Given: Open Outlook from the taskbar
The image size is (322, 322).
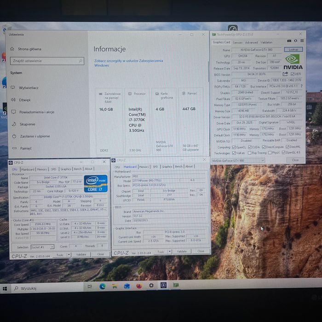Looking at the screenshot, I should click(x=126, y=286).
